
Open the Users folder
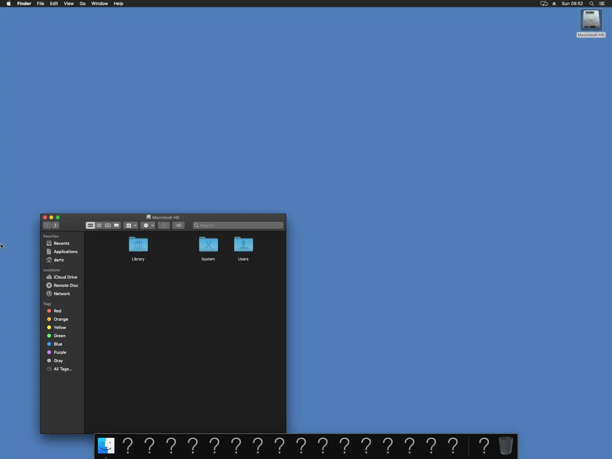[x=244, y=245]
